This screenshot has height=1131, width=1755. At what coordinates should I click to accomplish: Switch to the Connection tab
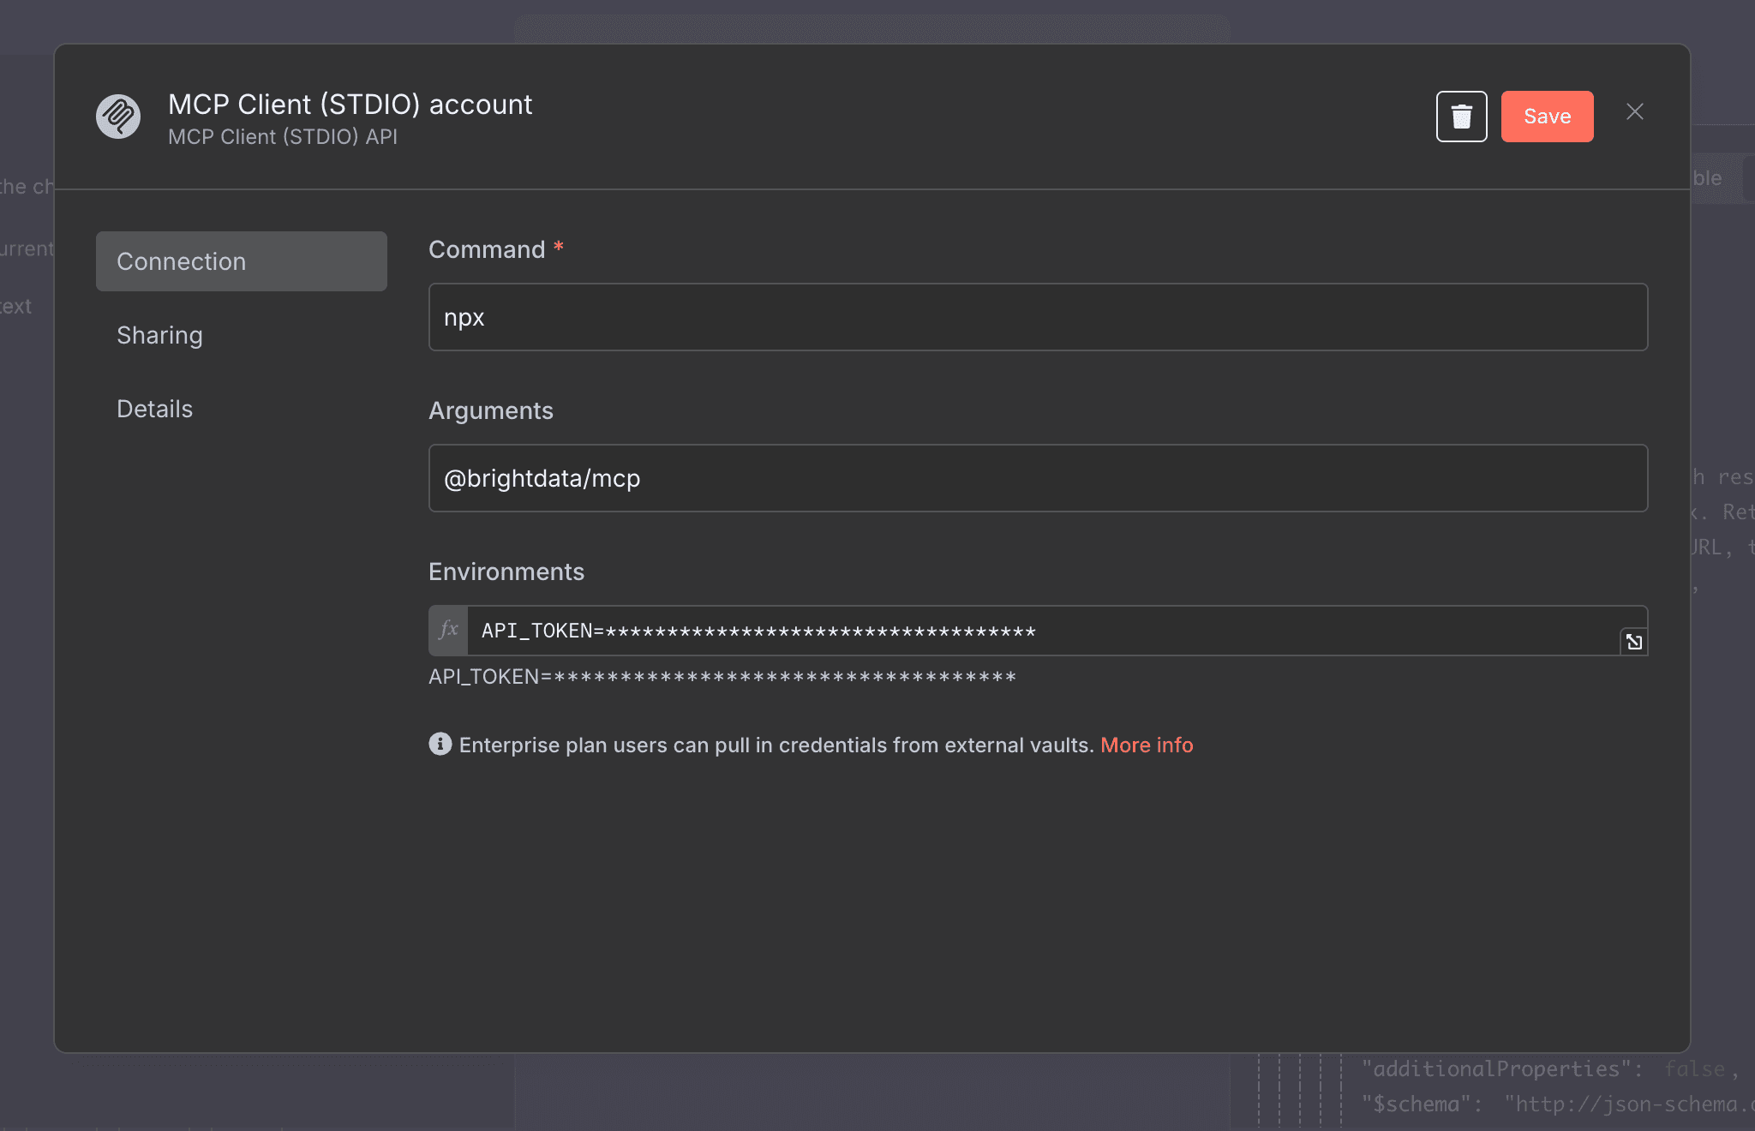point(241,261)
